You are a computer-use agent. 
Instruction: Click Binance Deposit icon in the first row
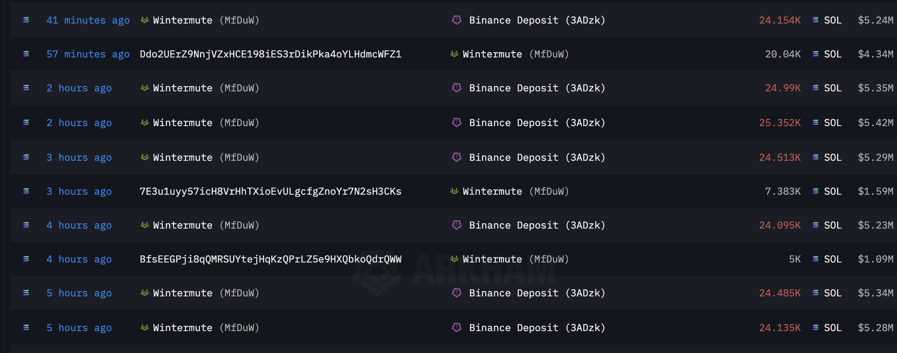[457, 20]
